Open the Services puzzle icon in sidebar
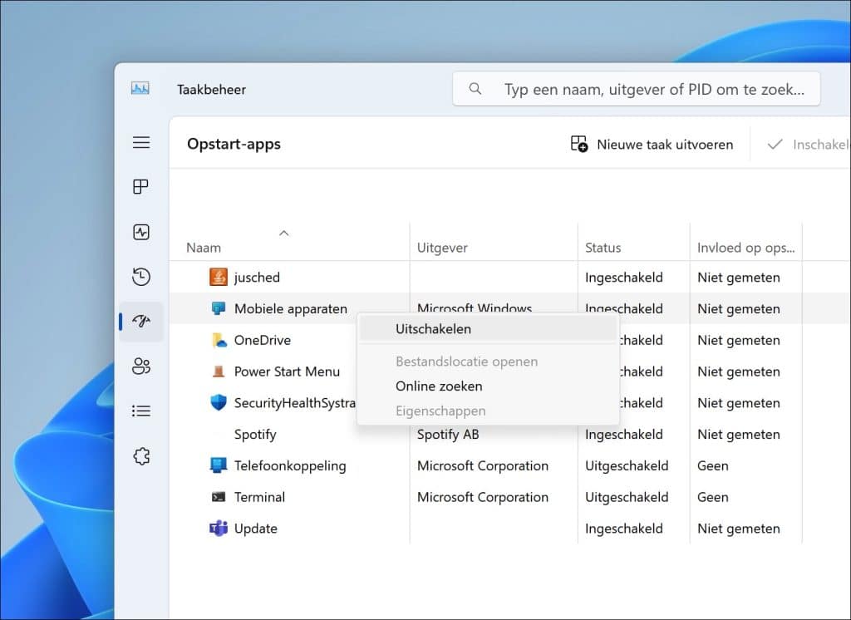The image size is (851, 620). coord(141,456)
